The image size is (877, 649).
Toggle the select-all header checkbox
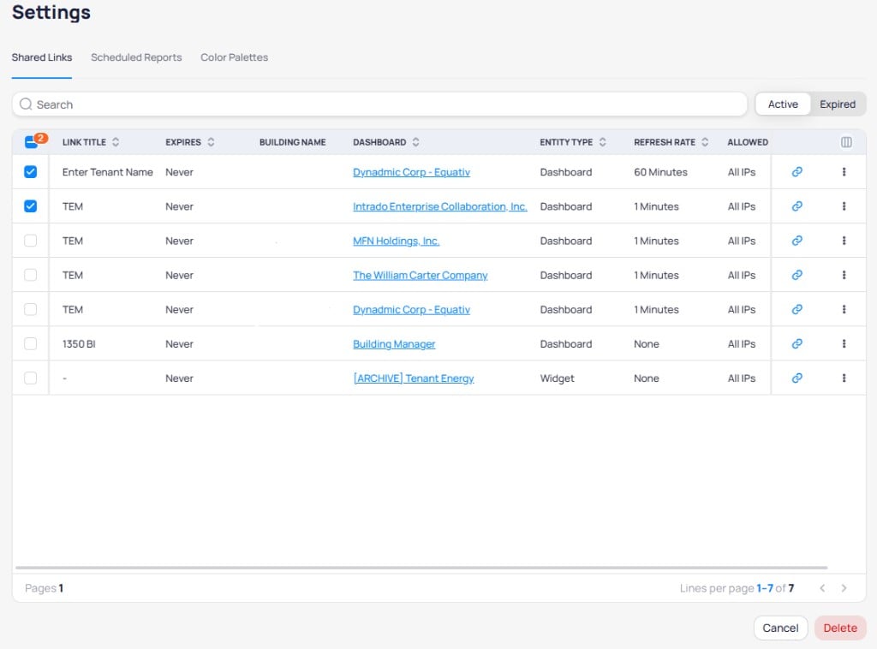(31, 142)
